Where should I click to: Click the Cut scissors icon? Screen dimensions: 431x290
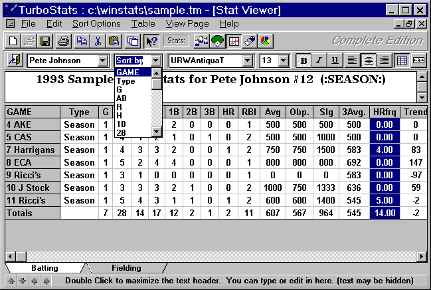coord(98,41)
